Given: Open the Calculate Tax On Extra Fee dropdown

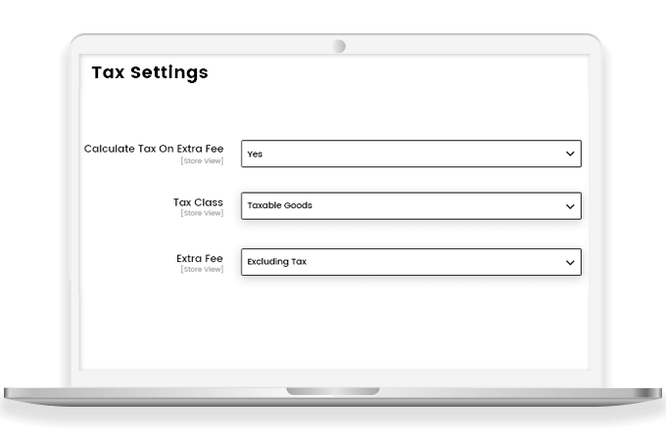Looking at the screenshot, I should click(410, 154).
